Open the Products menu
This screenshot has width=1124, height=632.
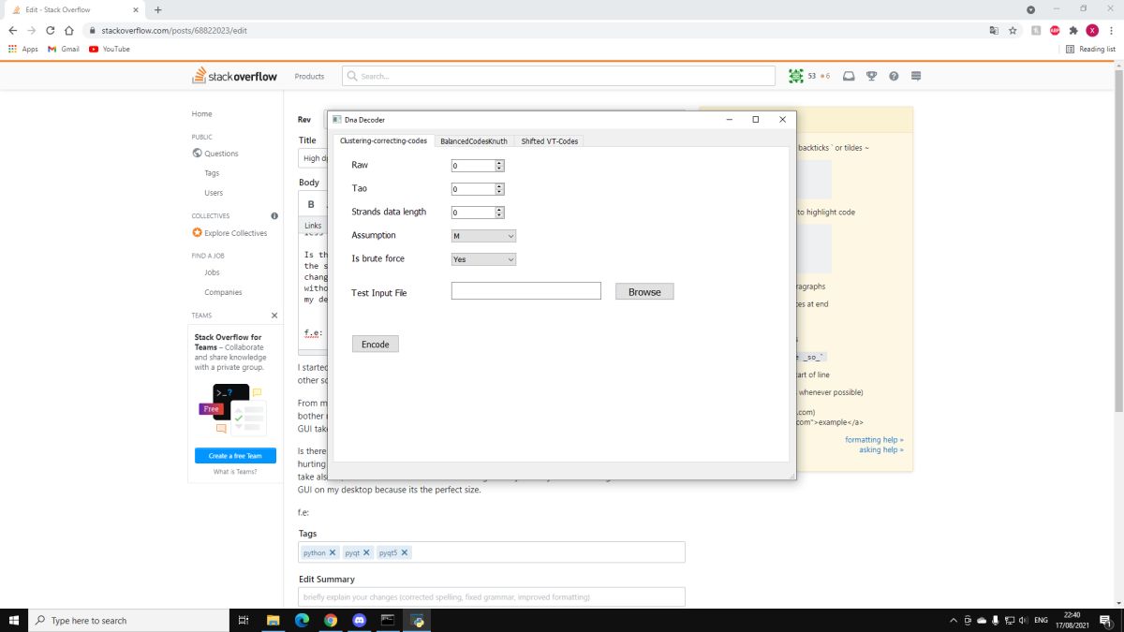click(x=309, y=76)
